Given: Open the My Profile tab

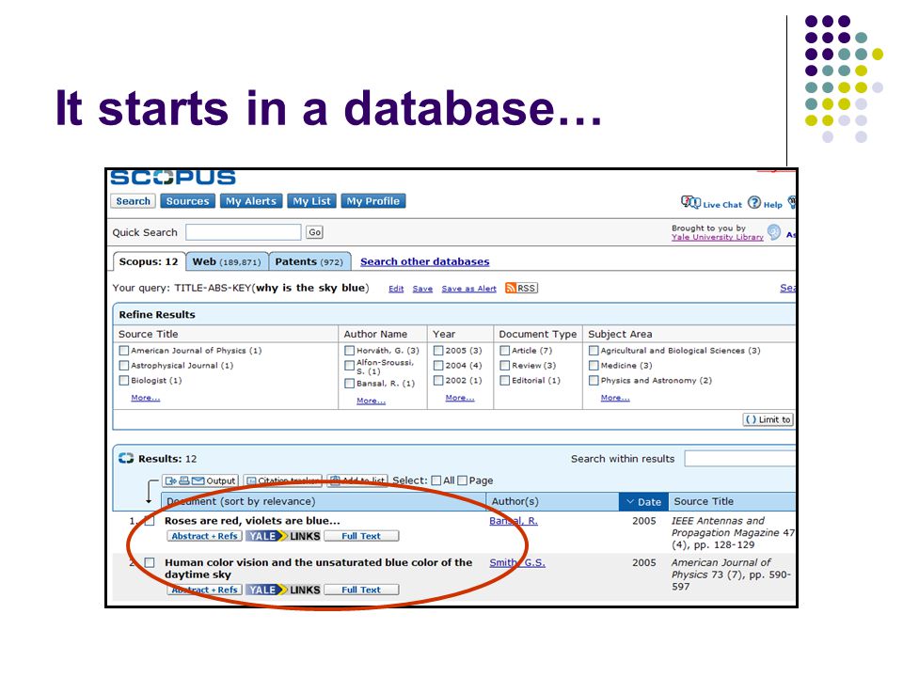Looking at the screenshot, I should coord(373,201).
